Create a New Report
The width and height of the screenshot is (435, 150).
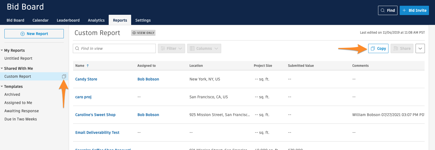[x=34, y=34]
